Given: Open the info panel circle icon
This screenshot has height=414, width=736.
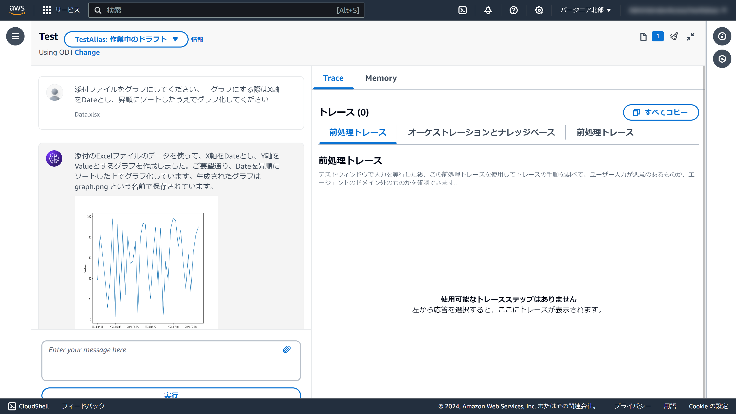Looking at the screenshot, I should (722, 36).
